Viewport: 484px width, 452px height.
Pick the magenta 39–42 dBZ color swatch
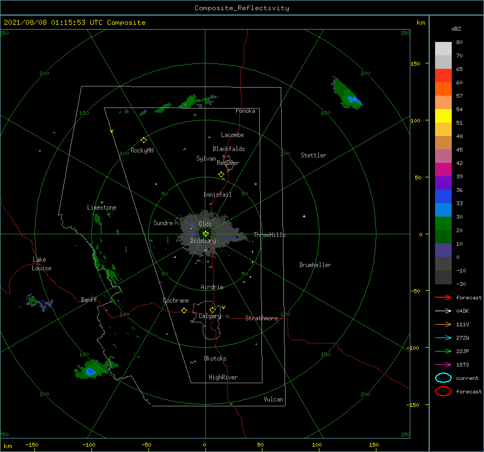pos(443,169)
